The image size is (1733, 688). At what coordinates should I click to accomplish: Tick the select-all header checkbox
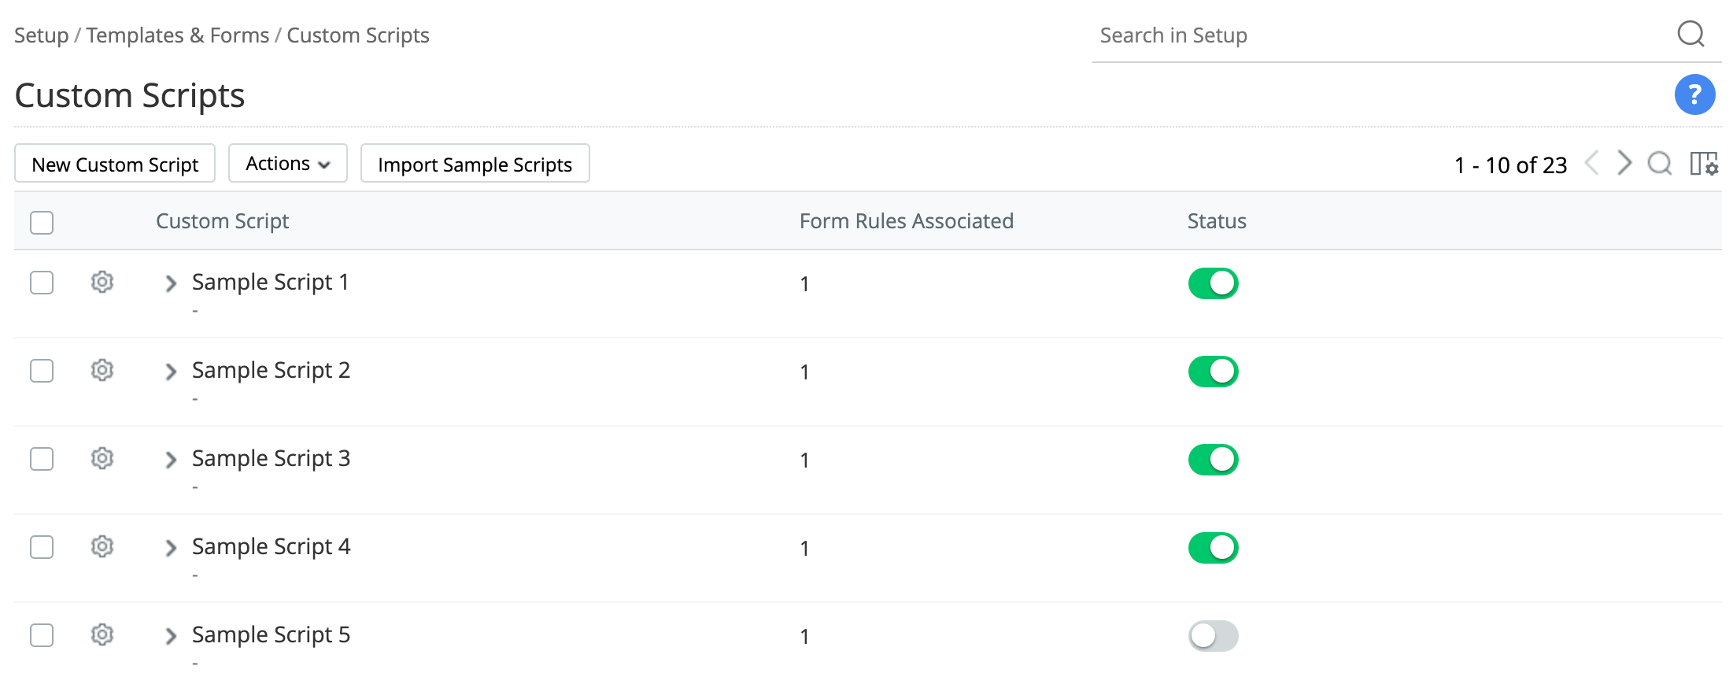coord(42,223)
